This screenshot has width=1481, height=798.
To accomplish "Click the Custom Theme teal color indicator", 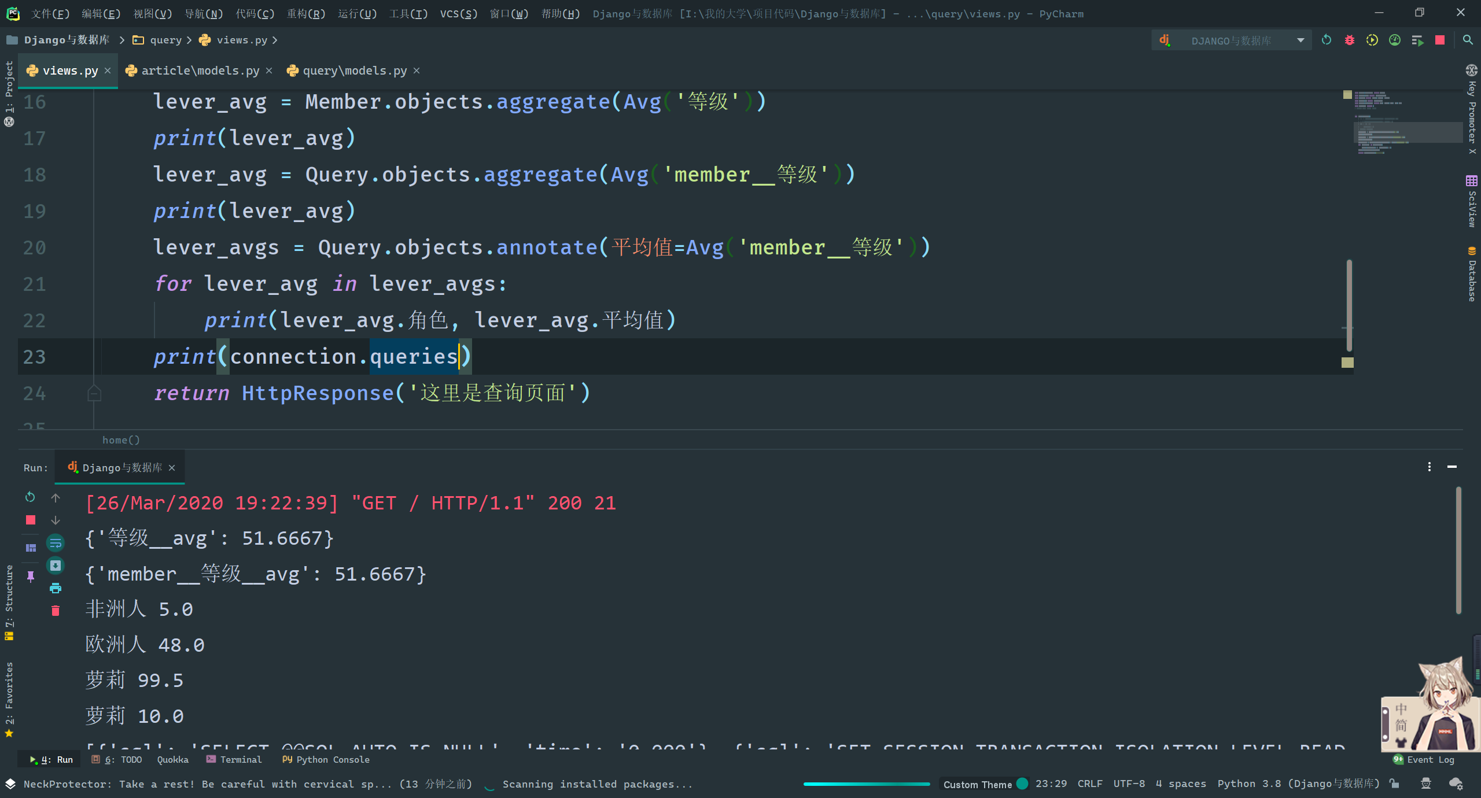I will (x=1022, y=784).
